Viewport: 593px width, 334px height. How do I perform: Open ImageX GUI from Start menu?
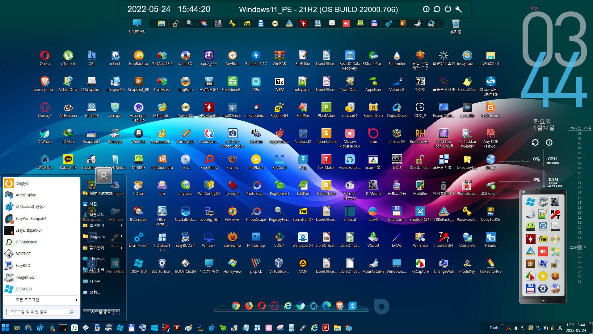click(41, 277)
